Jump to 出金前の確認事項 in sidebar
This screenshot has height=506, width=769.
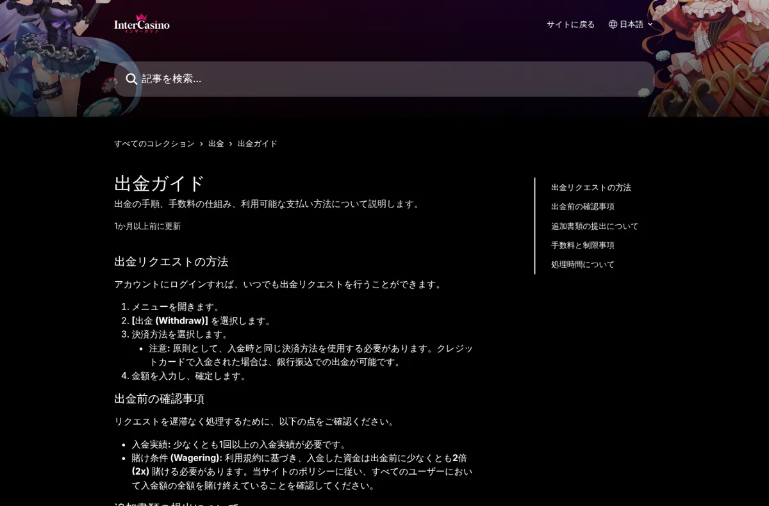click(583, 207)
